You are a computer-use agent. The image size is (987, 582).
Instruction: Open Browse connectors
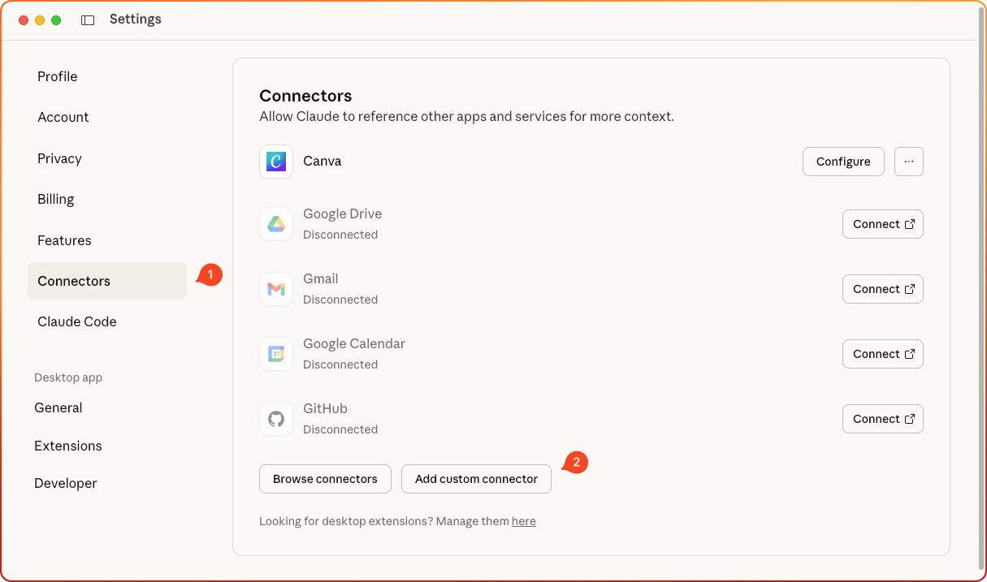click(x=325, y=479)
